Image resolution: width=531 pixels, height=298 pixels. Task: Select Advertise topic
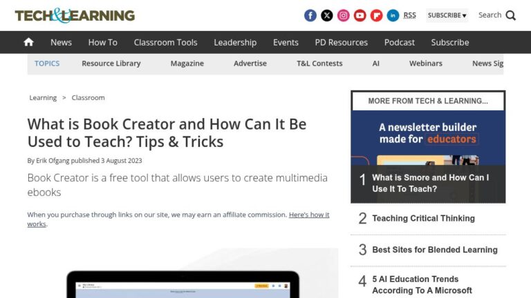[x=250, y=63]
